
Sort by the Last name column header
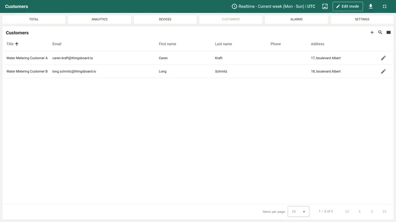tap(223, 44)
